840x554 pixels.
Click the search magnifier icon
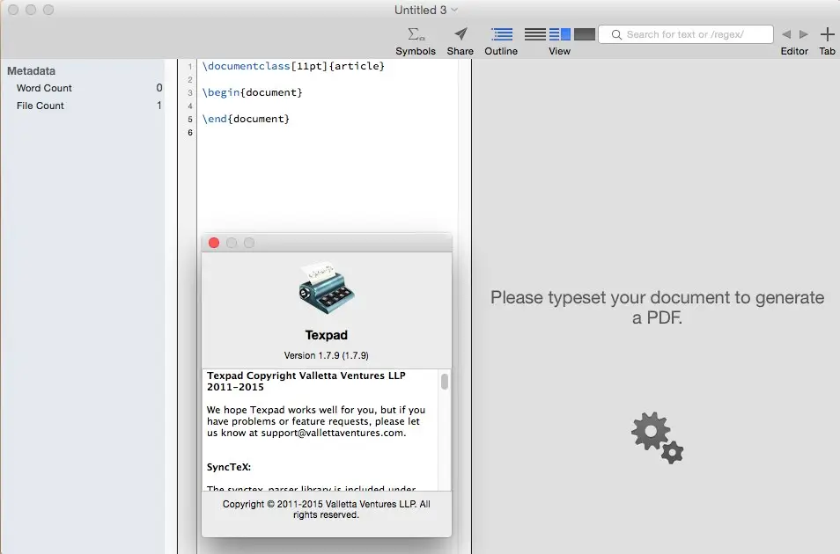click(616, 35)
